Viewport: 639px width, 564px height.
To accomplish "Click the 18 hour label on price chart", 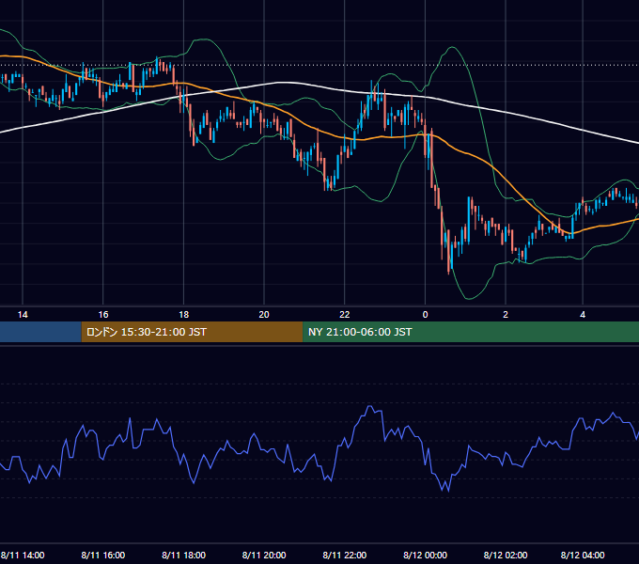I will (184, 315).
